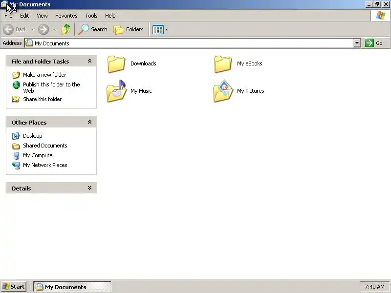
Task: Click the Desktop icon in Other Places
Action: tap(16, 136)
